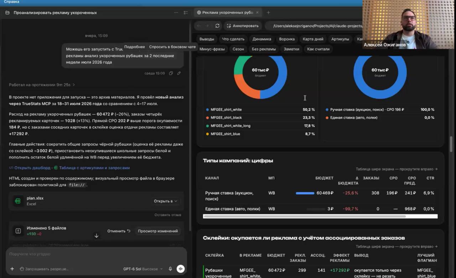Go to the Как считали tab
This screenshot has width=456, height=278.
[318, 49]
